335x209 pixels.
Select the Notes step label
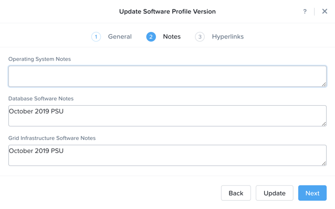pos(172,37)
